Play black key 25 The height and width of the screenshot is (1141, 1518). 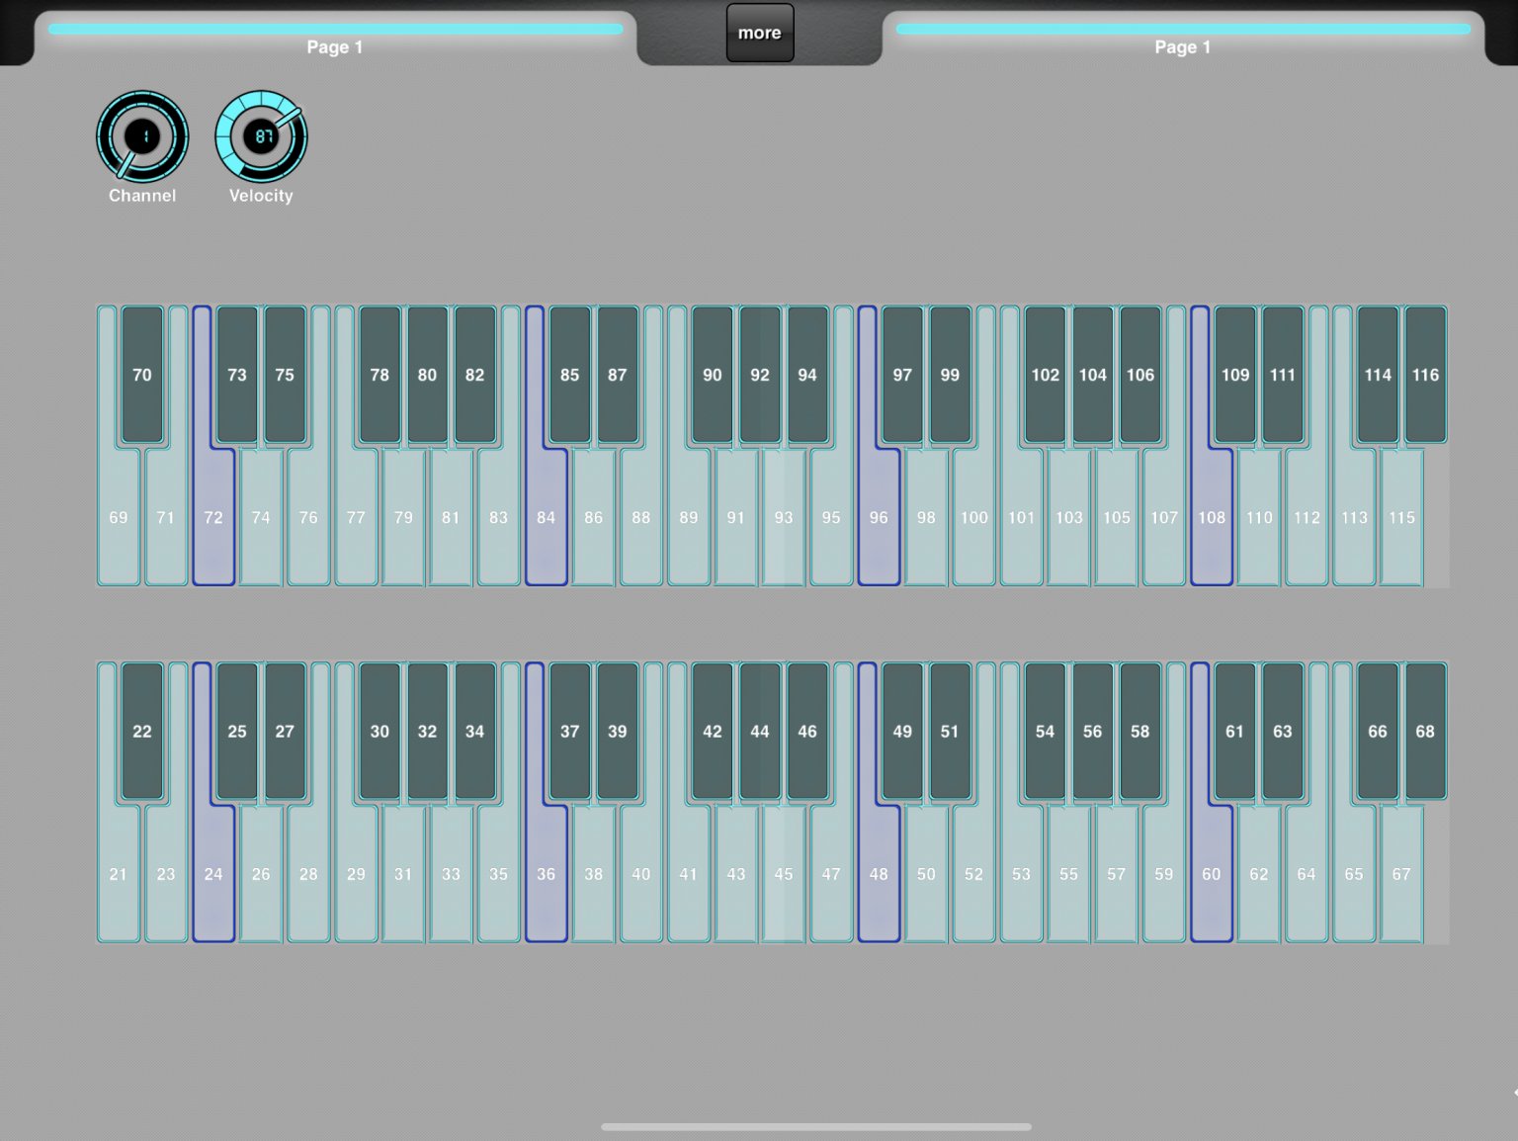(237, 731)
